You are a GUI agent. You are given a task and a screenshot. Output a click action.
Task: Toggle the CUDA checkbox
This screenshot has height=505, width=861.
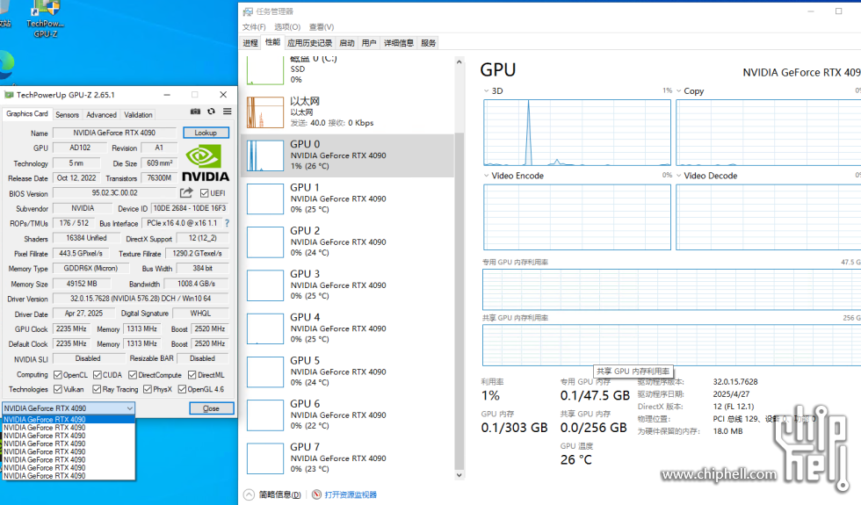[x=98, y=375]
